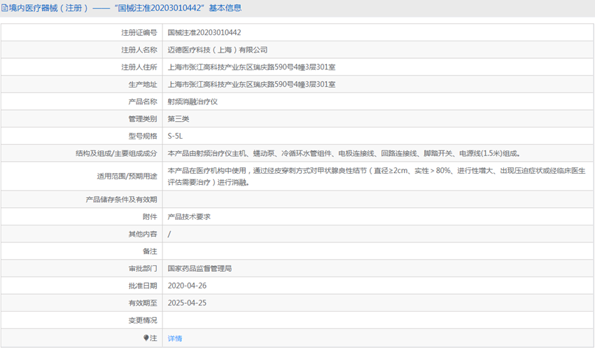Click the 生产地址 label

143,84
